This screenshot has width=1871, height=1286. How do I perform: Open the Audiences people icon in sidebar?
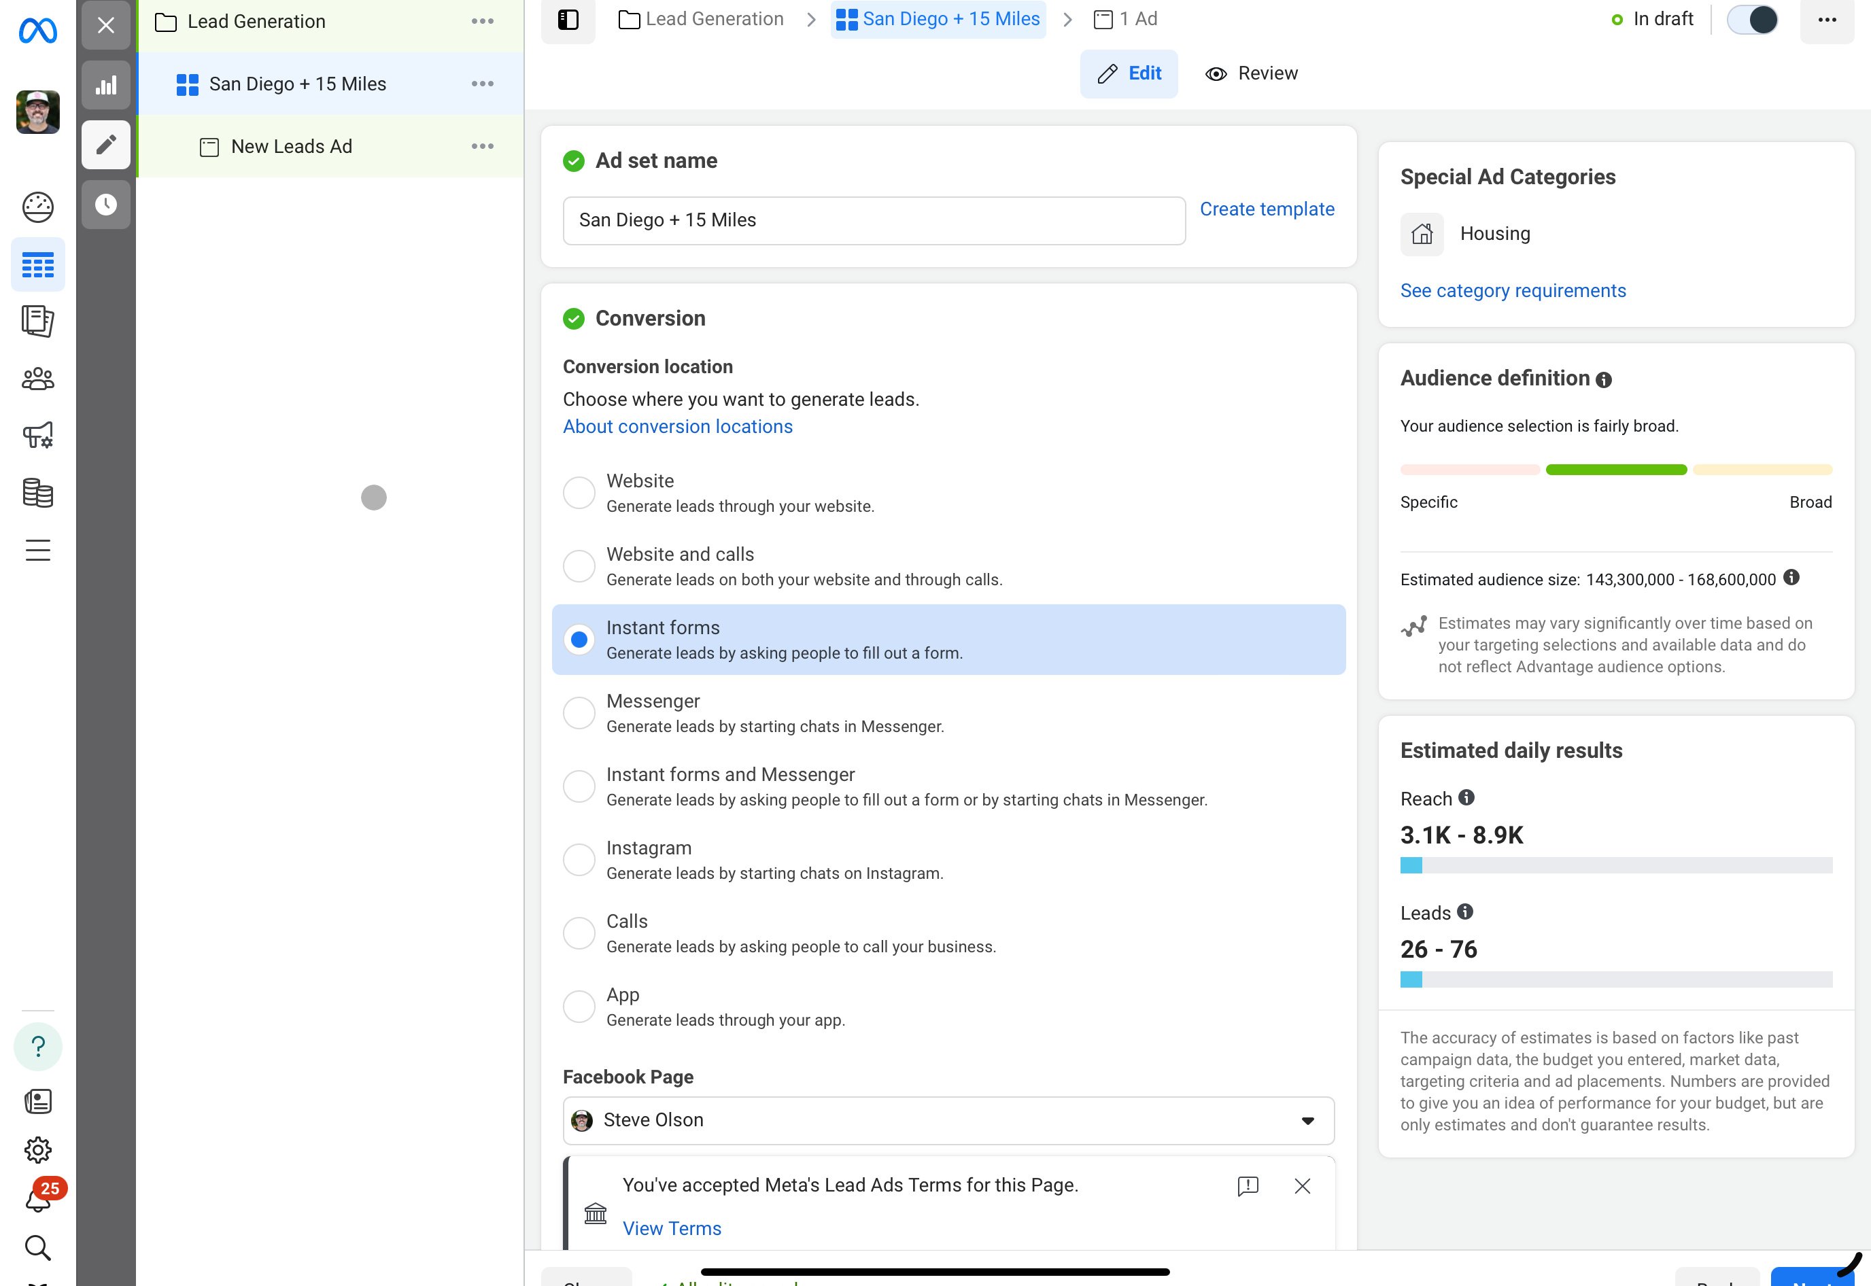38,379
